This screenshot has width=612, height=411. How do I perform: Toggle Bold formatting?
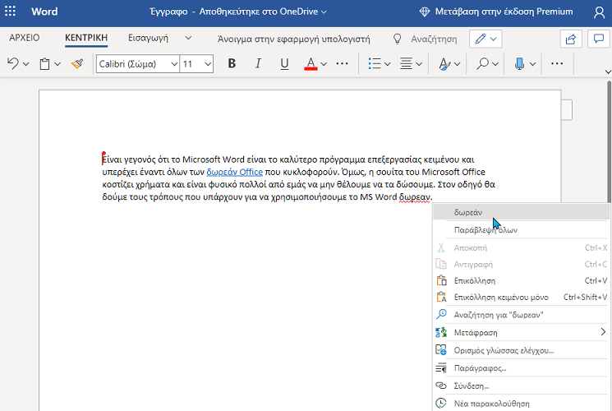(x=232, y=63)
